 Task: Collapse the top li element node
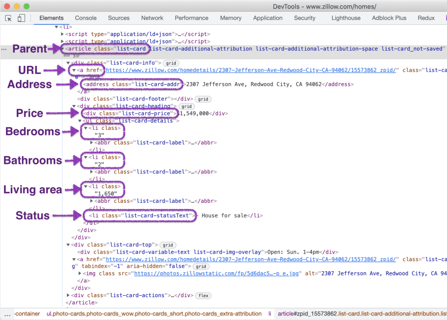click(x=56, y=27)
